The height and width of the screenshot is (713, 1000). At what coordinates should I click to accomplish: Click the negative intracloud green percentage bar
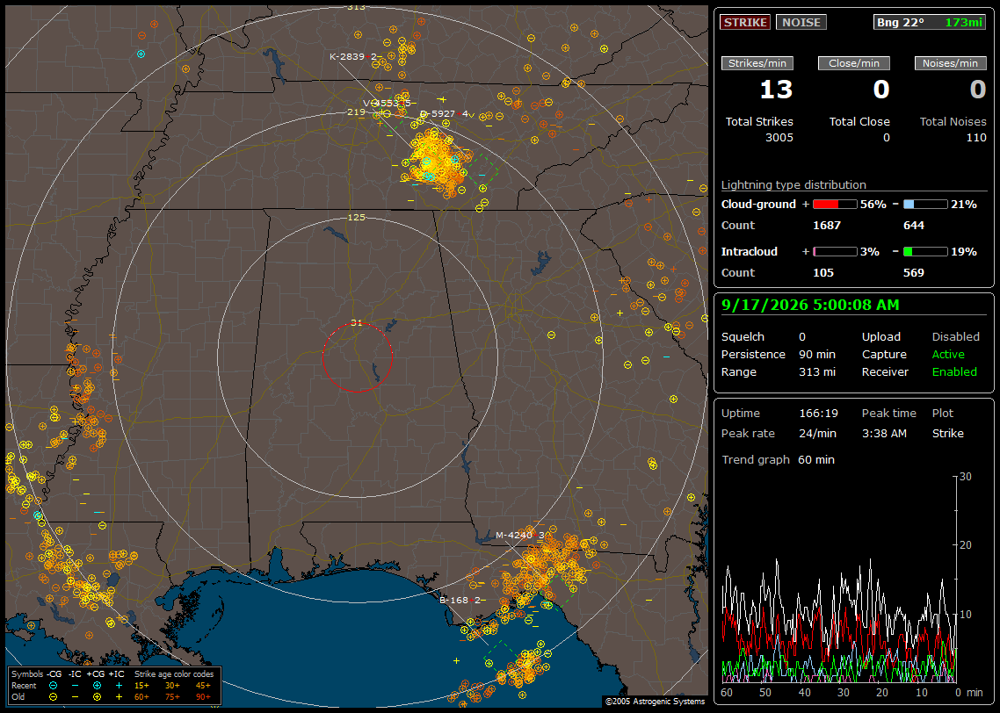pos(925,252)
